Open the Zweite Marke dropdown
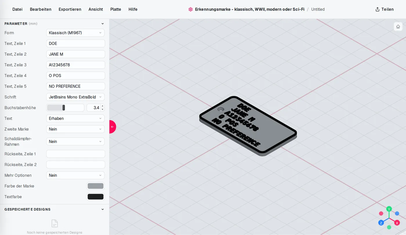 tap(75, 129)
